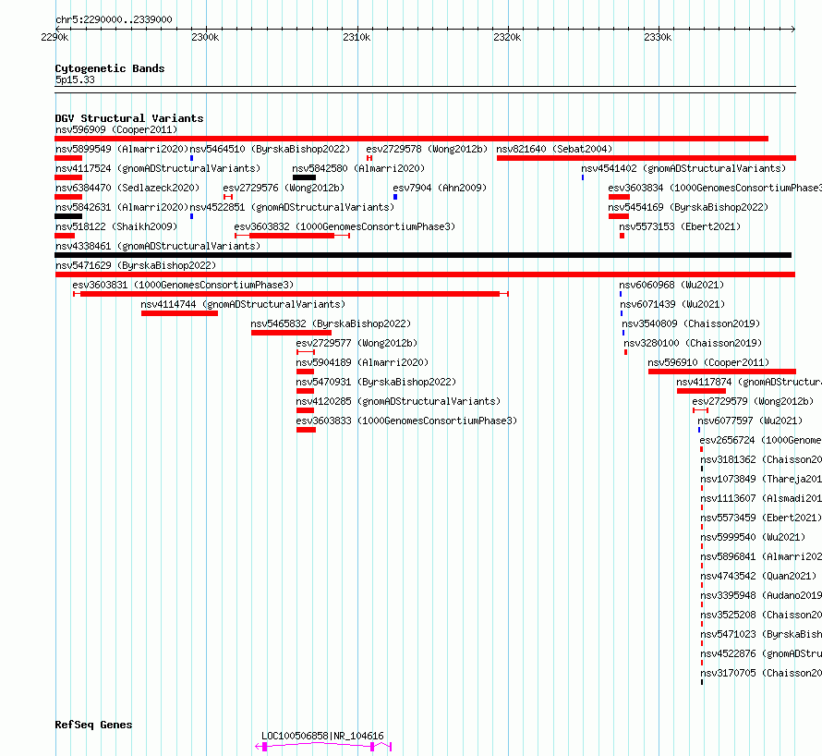This screenshot has height=756, width=822.
Task: Select the nsv1073849 variant label
Action: [761, 479]
